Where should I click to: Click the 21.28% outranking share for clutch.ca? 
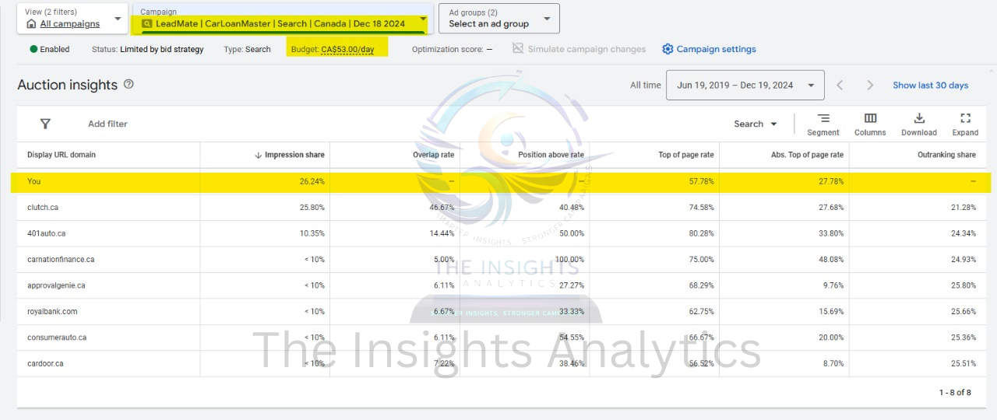963,208
